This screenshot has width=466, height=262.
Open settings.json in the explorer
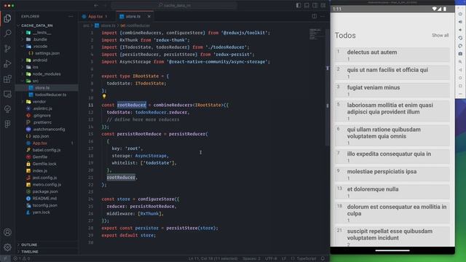pos(47,53)
